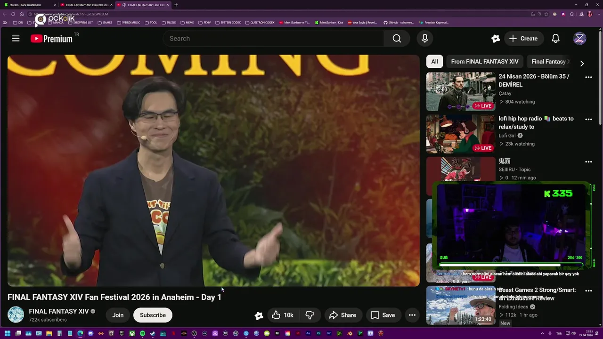Start voice search with microphone
Screen dimensions: 603x339
tap(424, 39)
